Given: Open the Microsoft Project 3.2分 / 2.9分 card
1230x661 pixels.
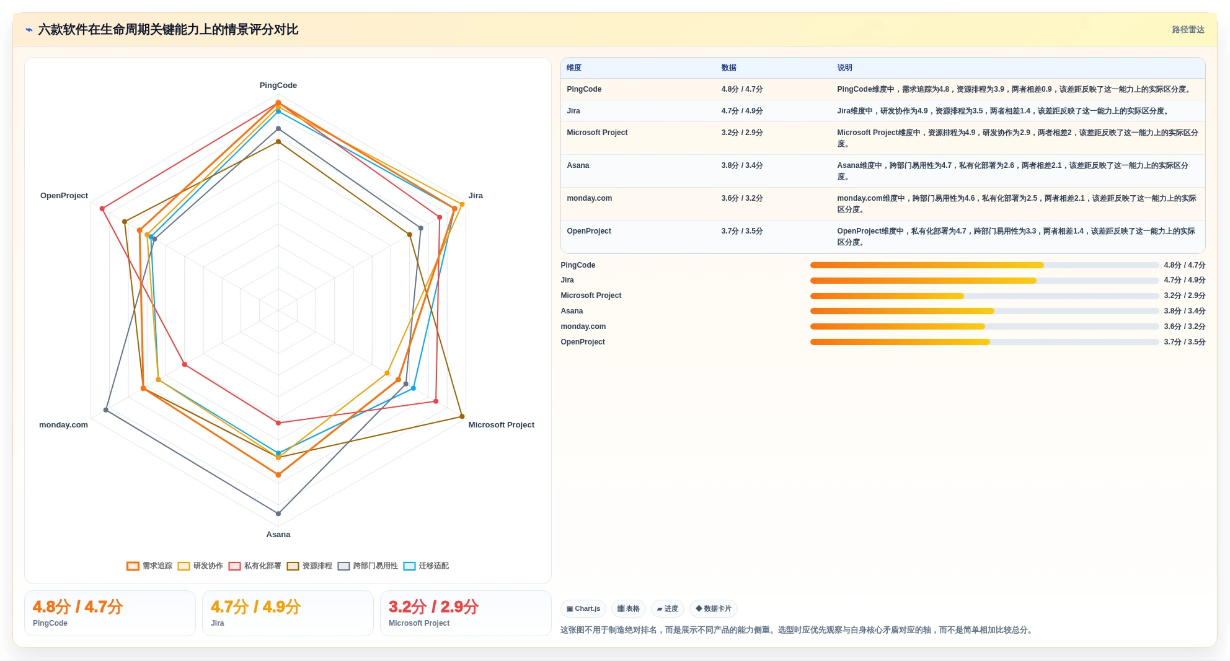Looking at the screenshot, I should pyautogui.click(x=466, y=613).
